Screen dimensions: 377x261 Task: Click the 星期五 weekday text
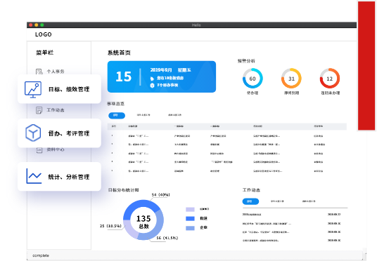pos(184,70)
